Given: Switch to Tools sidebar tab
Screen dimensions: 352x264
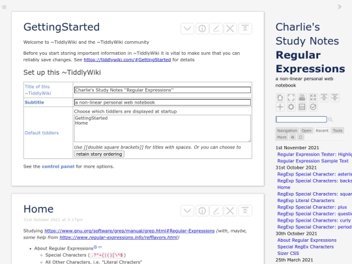Looking at the screenshot, I should coord(338,130).
